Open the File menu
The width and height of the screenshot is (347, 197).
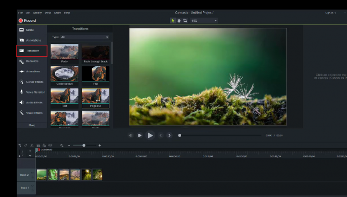[20, 13]
